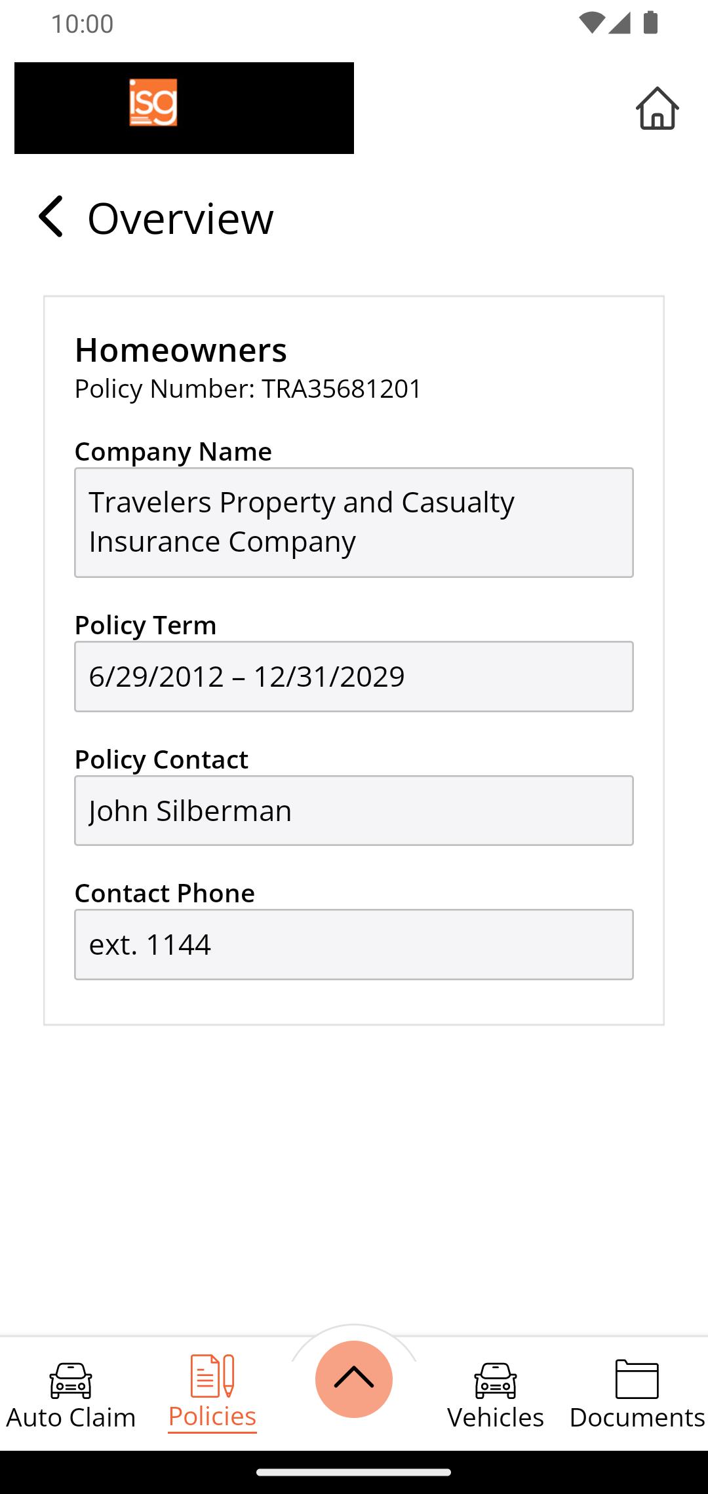Tap the ISG logo banner

(184, 108)
